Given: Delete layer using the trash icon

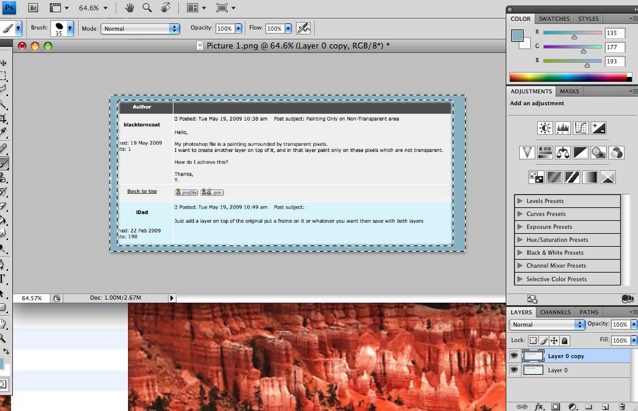Looking at the screenshot, I should pos(622,407).
